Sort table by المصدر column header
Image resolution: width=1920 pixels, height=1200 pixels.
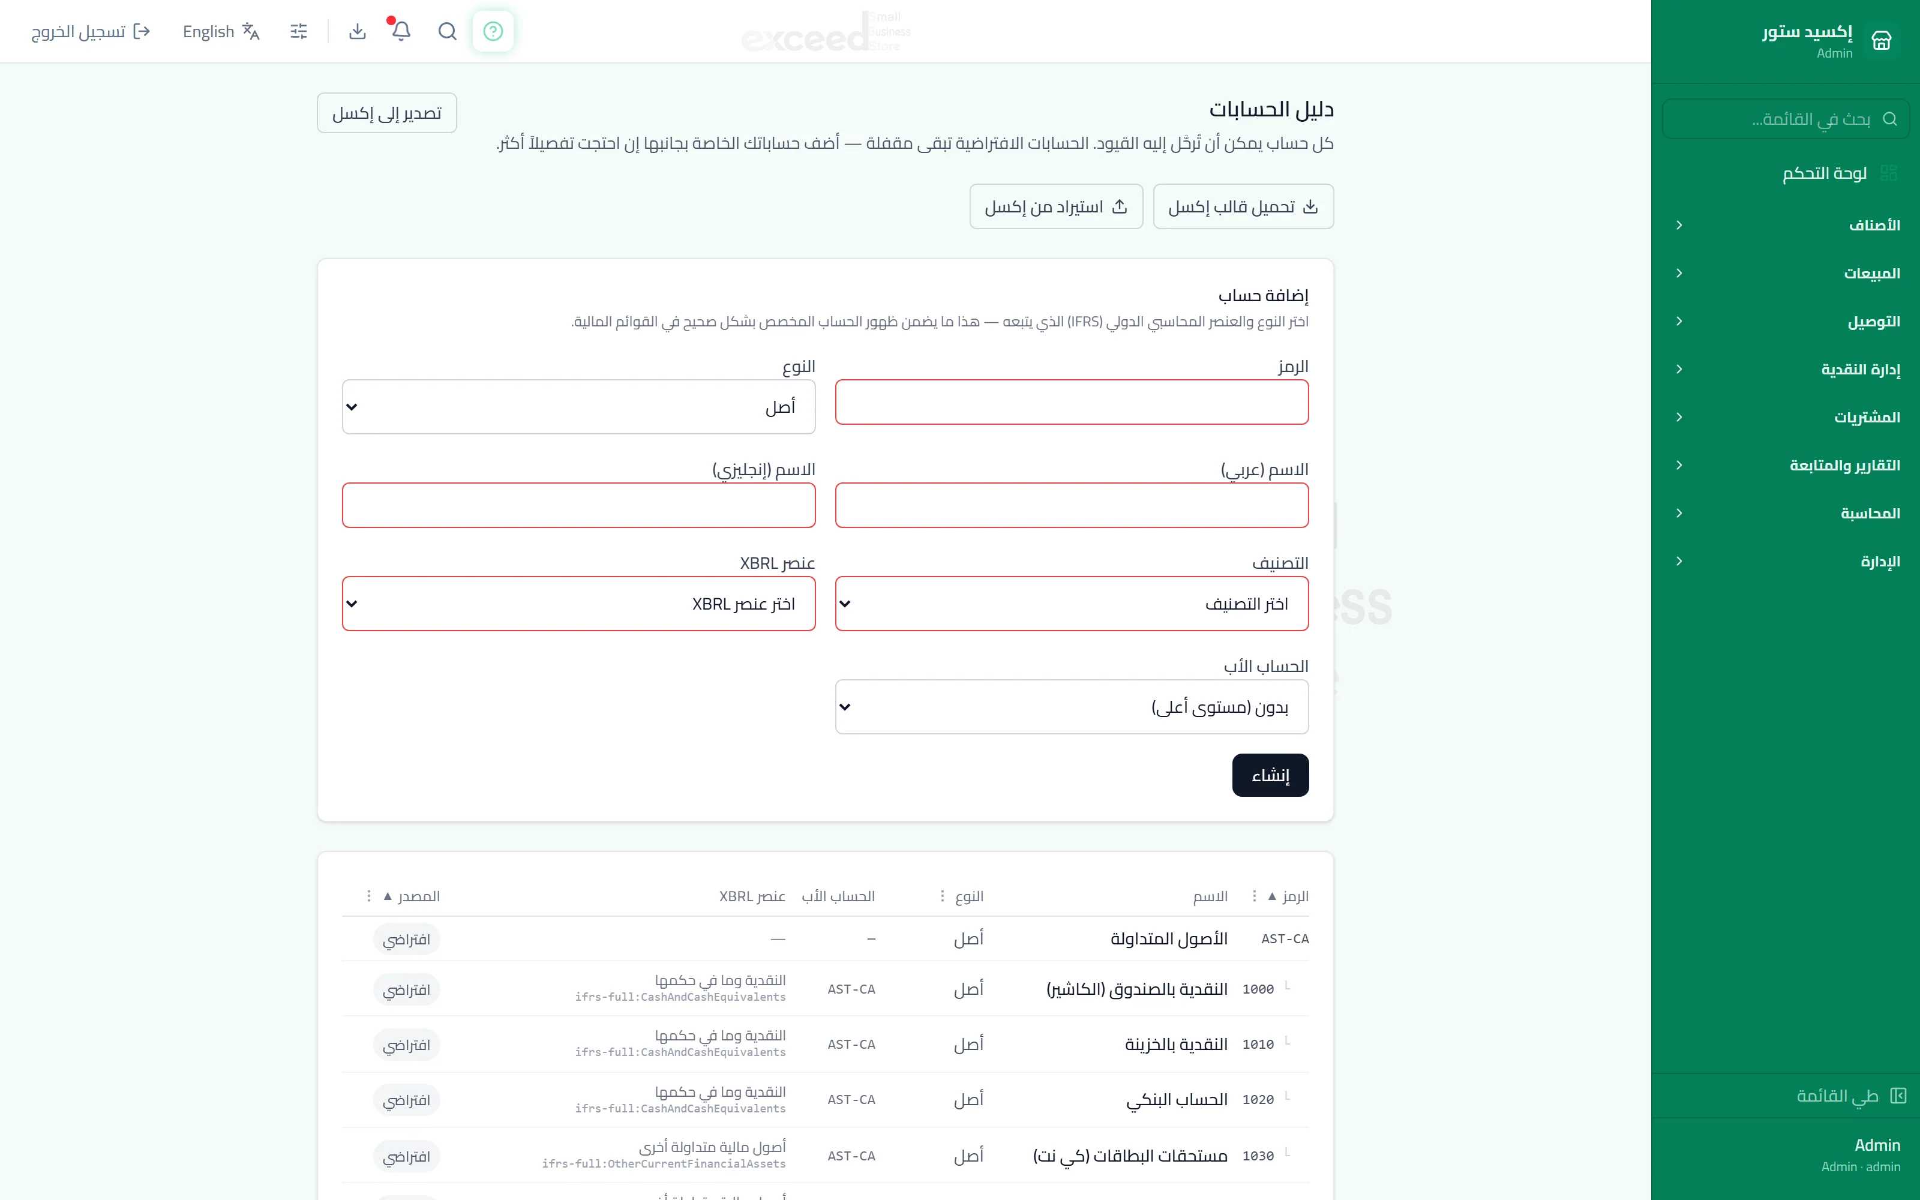pos(412,896)
